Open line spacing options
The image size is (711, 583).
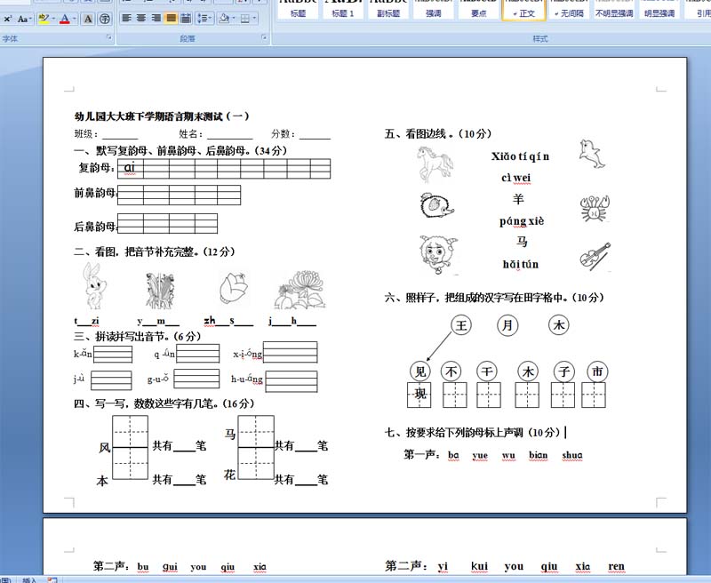click(x=204, y=18)
